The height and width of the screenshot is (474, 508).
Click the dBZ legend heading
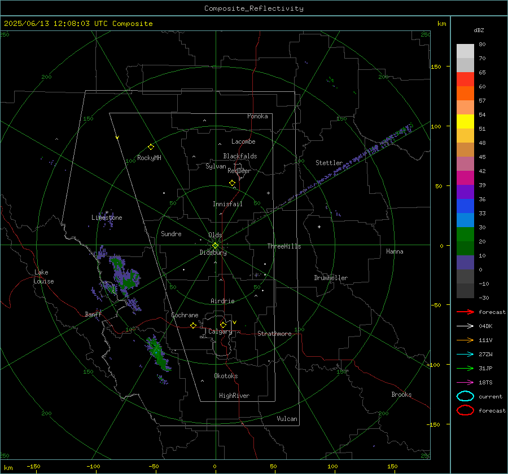pos(479,30)
